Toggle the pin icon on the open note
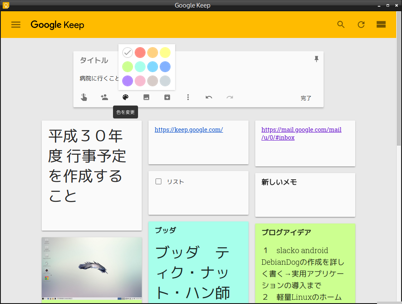Viewport: 402px width, 304px height. (317, 59)
